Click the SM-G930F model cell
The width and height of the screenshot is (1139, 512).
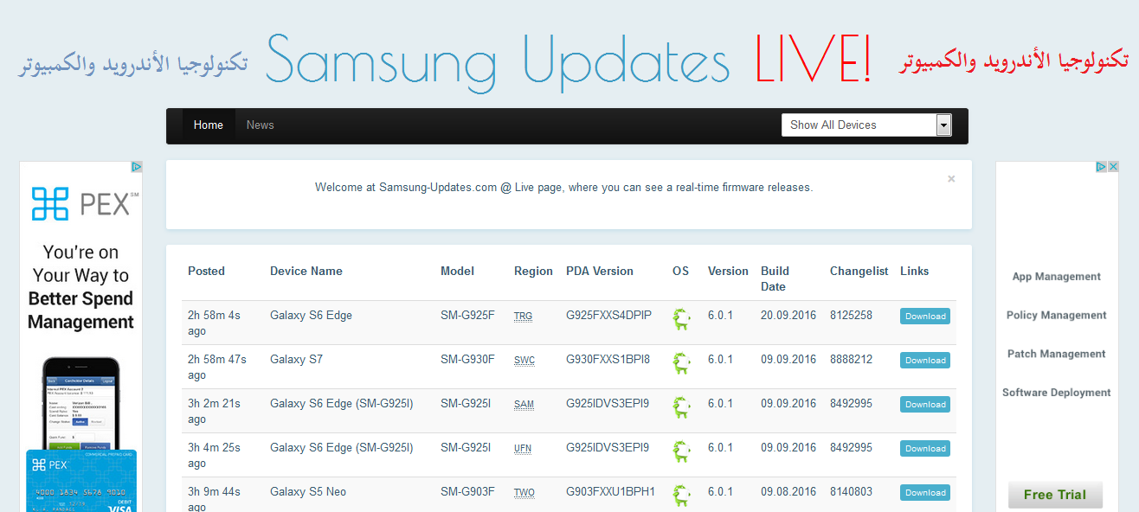click(467, 359)
